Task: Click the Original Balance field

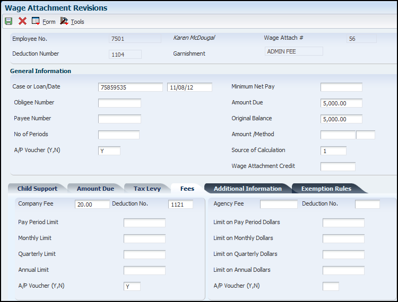Action: point(341,119)
